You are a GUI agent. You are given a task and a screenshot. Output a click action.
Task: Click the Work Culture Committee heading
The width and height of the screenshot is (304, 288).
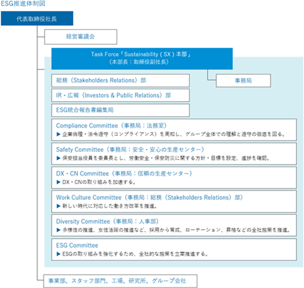point(149,197)
